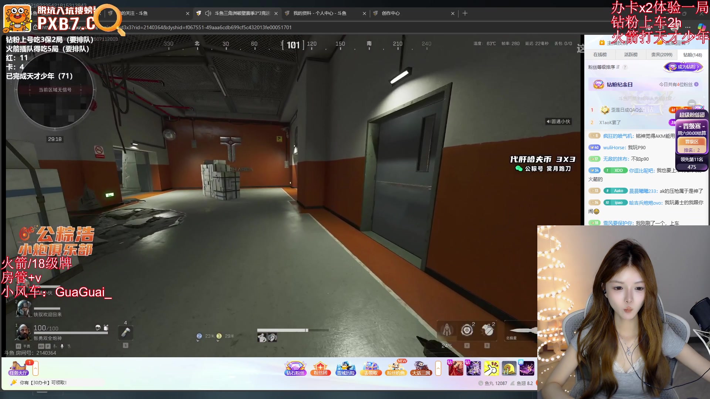The width and height of the screenshot is (710, 399).
Task: Click the in-game hearing ear icon
Action: pos(273,337)
